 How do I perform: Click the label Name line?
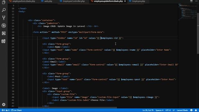[x=58, y=47]
